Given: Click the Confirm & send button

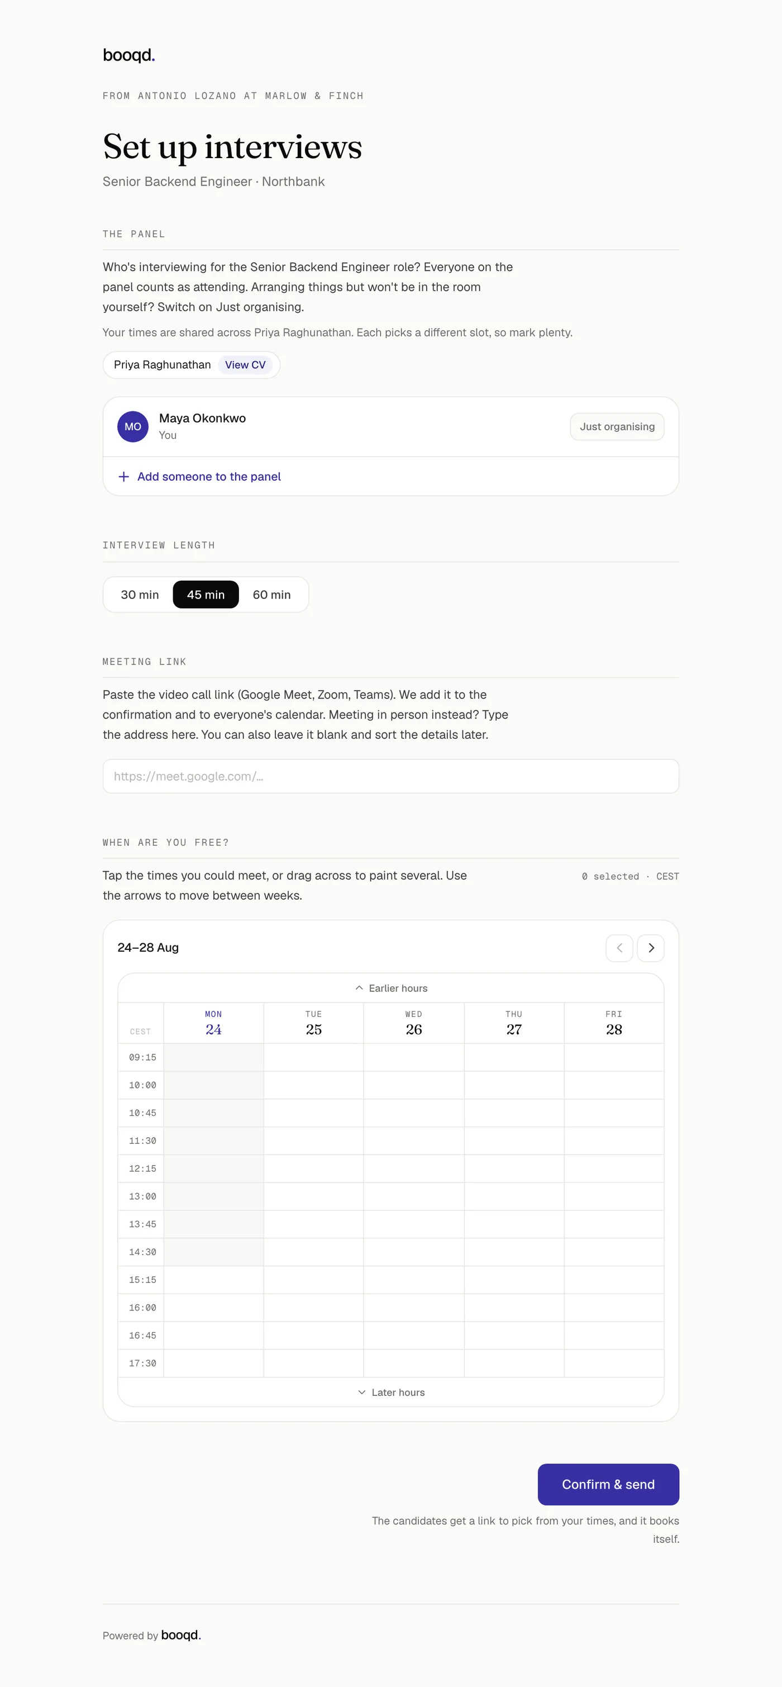Looking at the screenshot, I should tap(608, 1484).
